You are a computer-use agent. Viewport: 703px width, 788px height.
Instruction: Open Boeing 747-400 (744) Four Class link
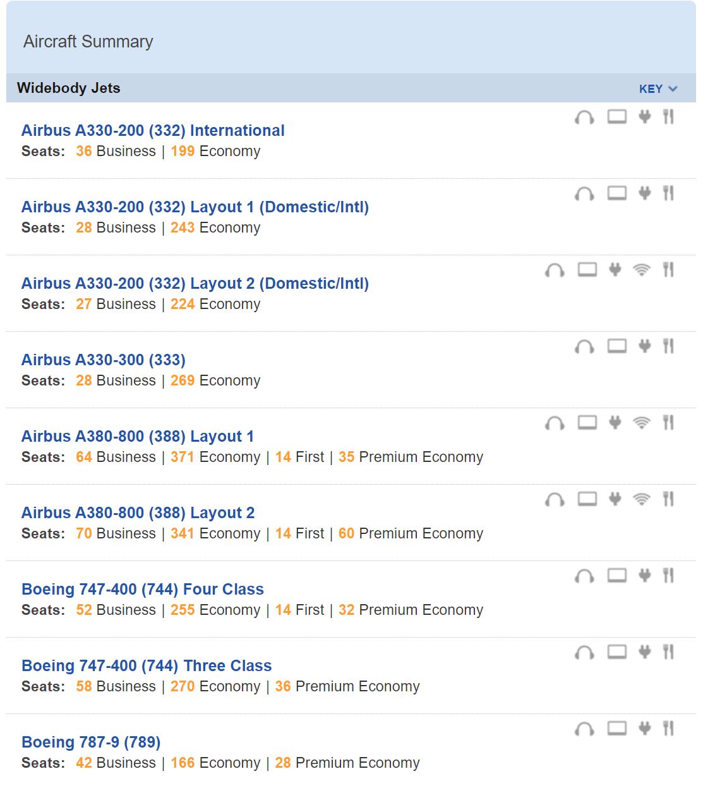coord(143,589)
